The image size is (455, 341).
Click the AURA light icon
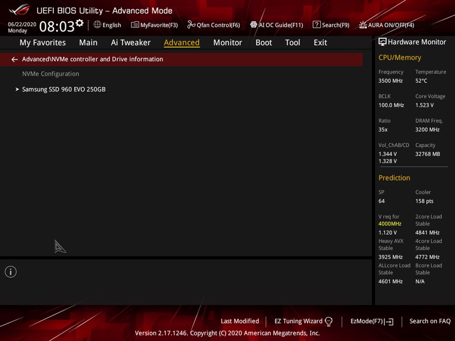[x=363, y=25]
